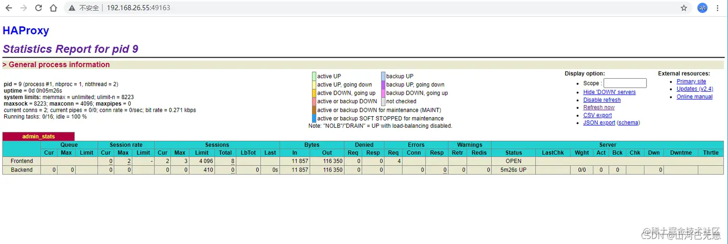This screenshot has height=244, width=728.
Task: Click the Frontend sessions total value 8
Action: (233, 161)
